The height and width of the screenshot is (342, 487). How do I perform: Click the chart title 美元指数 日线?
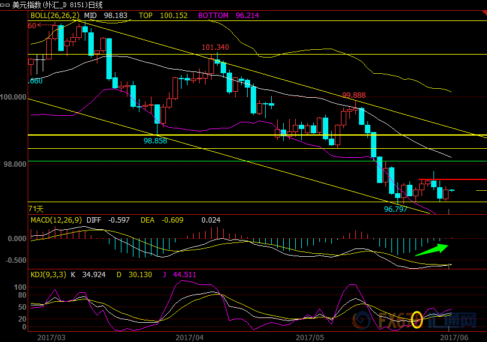point(58,5)
